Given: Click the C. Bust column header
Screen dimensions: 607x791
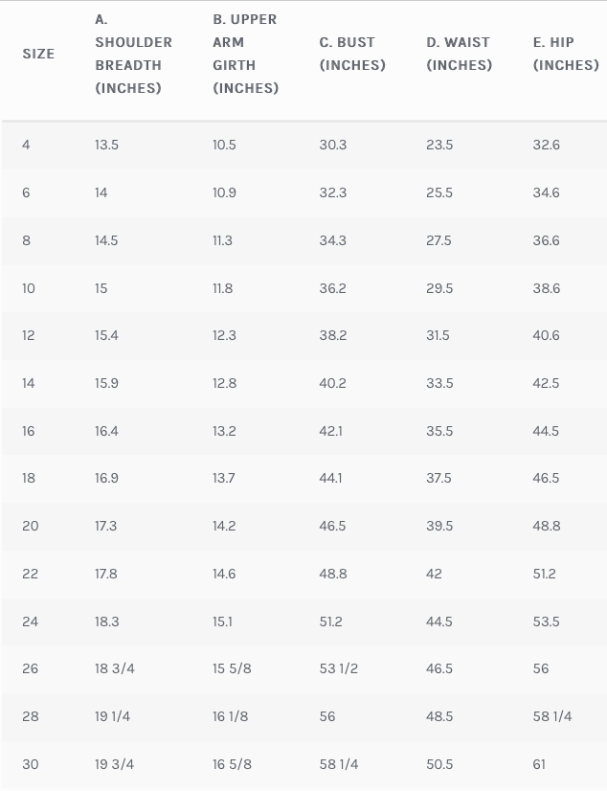Looking at the screenshot, I should [x=351, y=54].
